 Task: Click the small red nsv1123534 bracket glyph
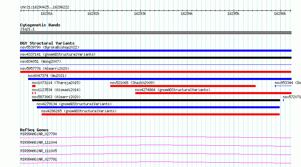[34, 93]
